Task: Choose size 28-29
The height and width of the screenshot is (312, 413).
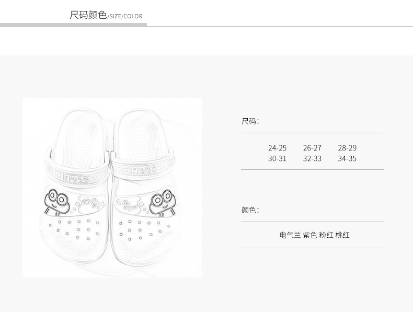Action: 347,148
